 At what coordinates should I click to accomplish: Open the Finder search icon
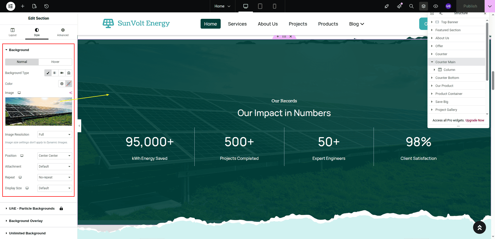[x=411, y=6]
